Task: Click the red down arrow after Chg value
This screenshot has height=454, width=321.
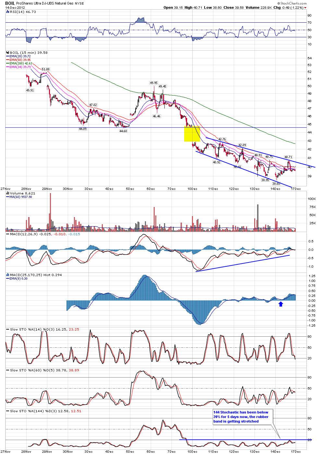Action: tap(305, 8)
